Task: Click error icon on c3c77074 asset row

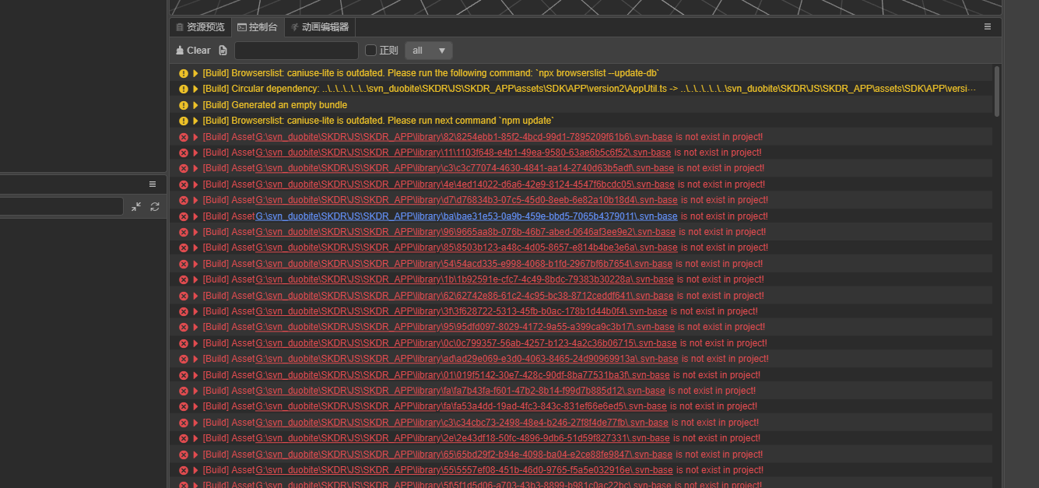Action: [x=184, y=168]
